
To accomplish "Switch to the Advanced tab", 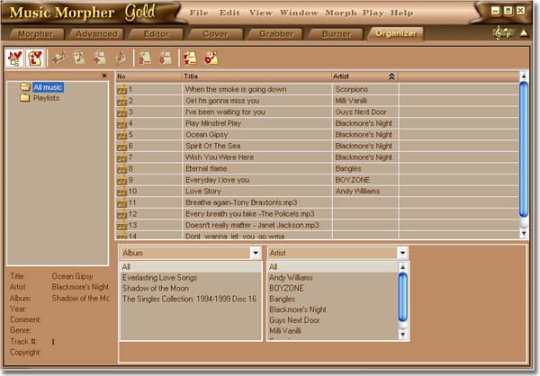I will [x=96, y=34].
